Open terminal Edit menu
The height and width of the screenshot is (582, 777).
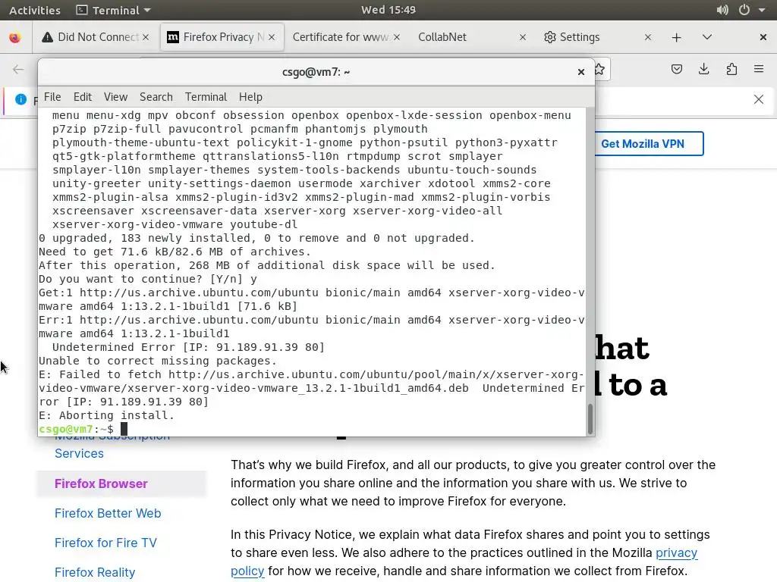82,97
